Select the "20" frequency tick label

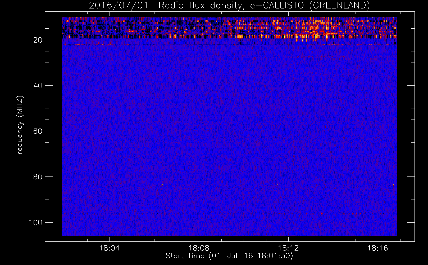[38, 40]
